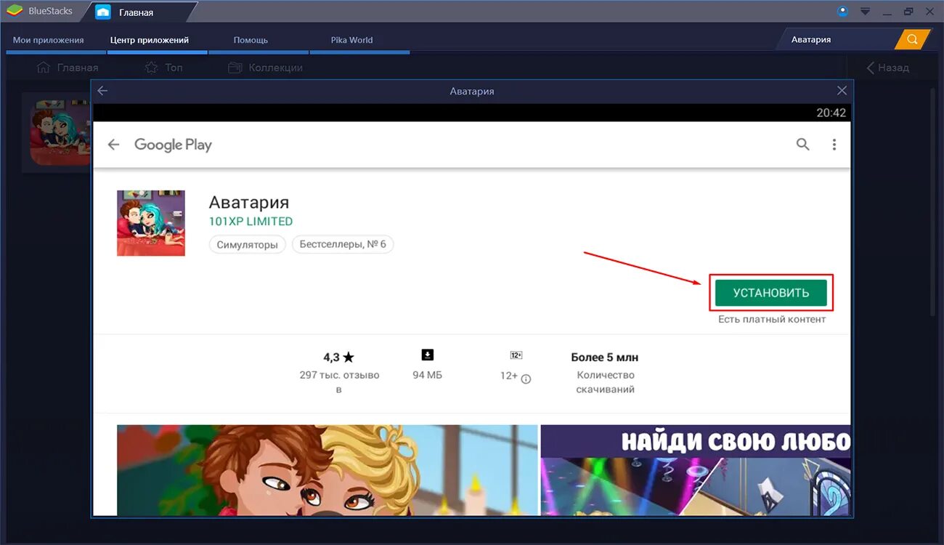The width and height of the screenshot is (944, 545).
Task: Click the Google Play title text
Action: [x=173, y=145]
